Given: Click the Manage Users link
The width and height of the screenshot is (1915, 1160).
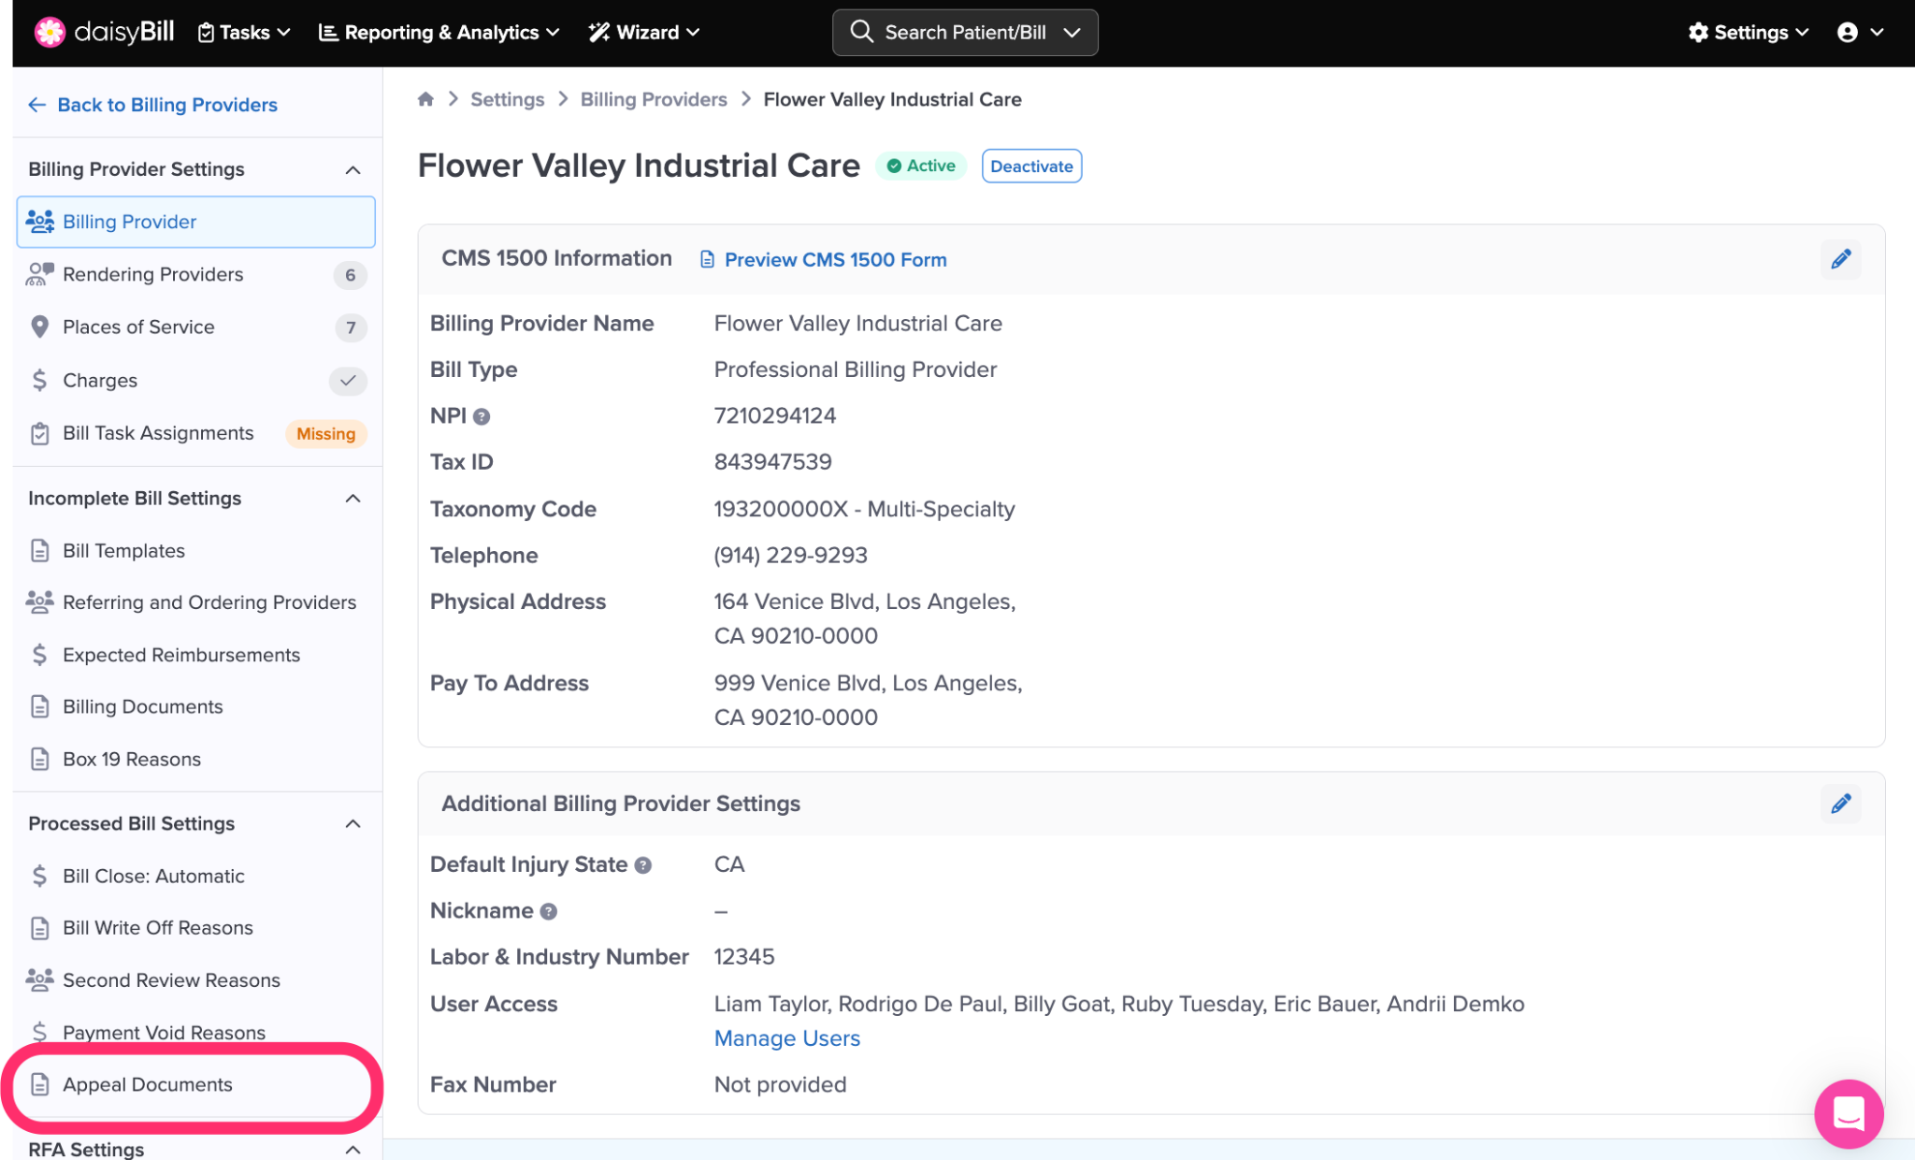Looking at the screenshot, I should coord(786,1038).
